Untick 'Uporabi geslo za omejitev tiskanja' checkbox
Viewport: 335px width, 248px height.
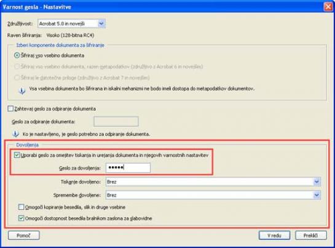click(17, 155)
